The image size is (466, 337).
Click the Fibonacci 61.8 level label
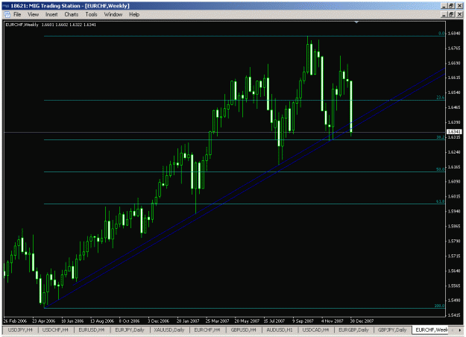441,201
